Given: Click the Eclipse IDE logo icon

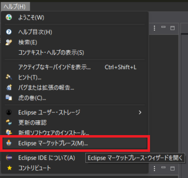Looking at the screenshot, I should 9,158.
